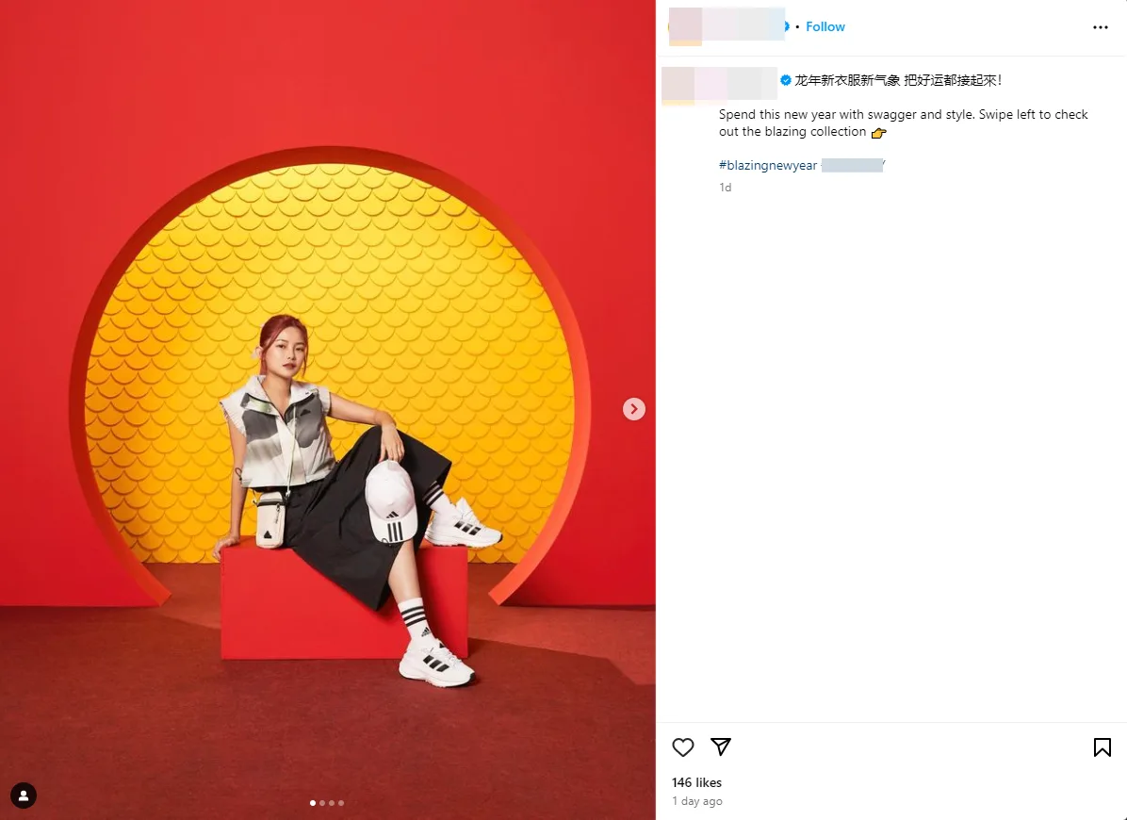
Task: Show tagged people via profile icon
Action: (23, 795)
